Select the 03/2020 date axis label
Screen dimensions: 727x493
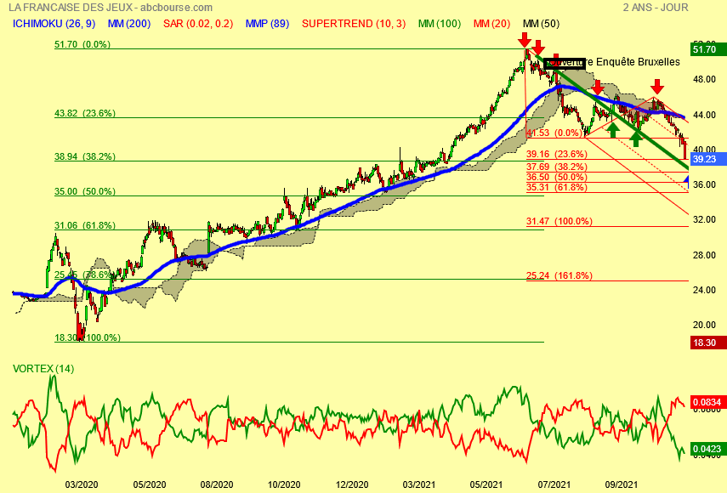click(82, 484)
